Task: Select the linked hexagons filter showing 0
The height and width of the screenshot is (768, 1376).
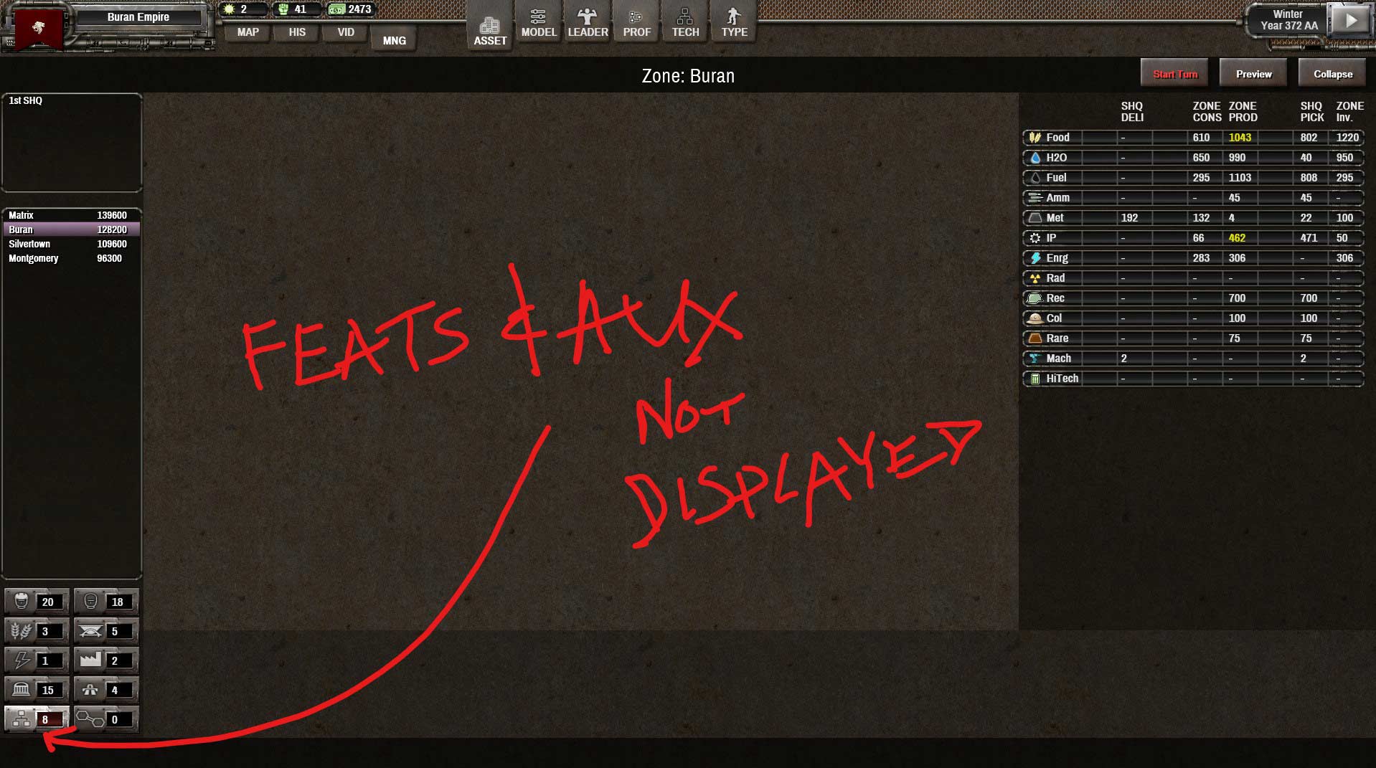Action: coord(106,719)
